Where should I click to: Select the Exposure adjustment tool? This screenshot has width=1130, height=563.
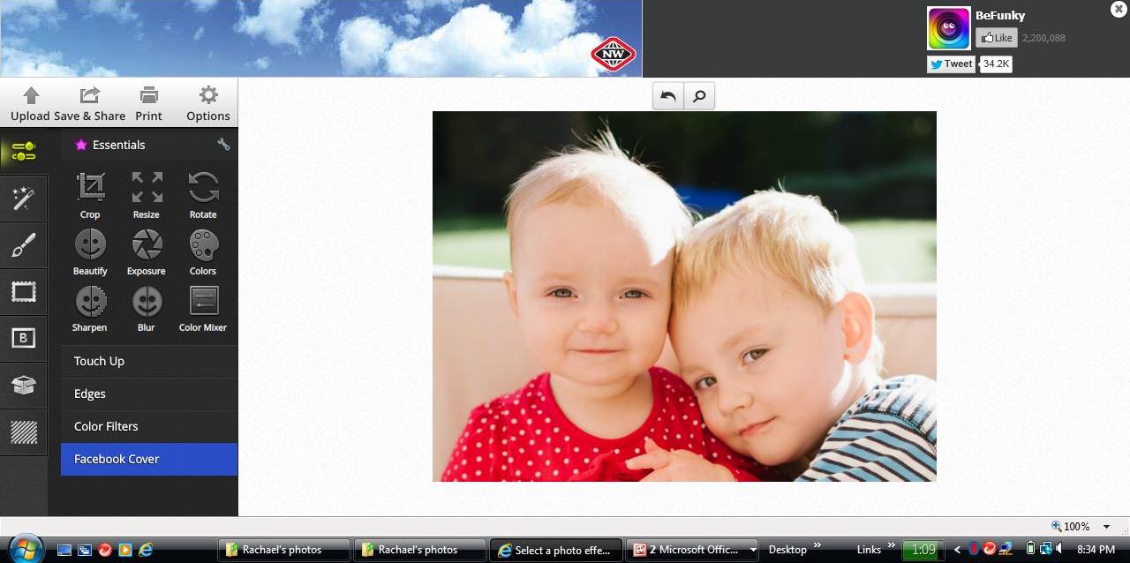[x=146, y=251]
